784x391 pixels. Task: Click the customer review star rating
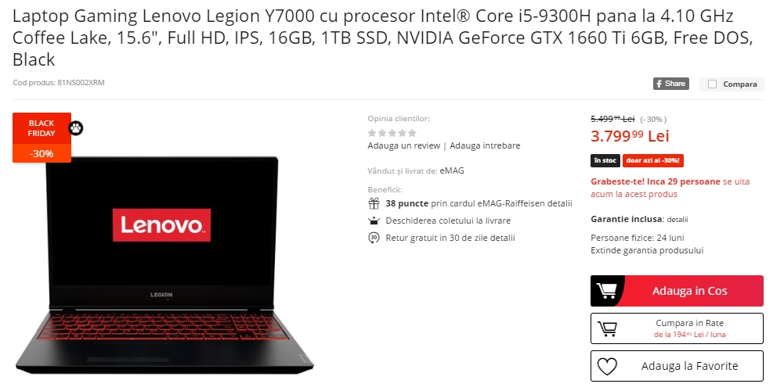point(392,133)
